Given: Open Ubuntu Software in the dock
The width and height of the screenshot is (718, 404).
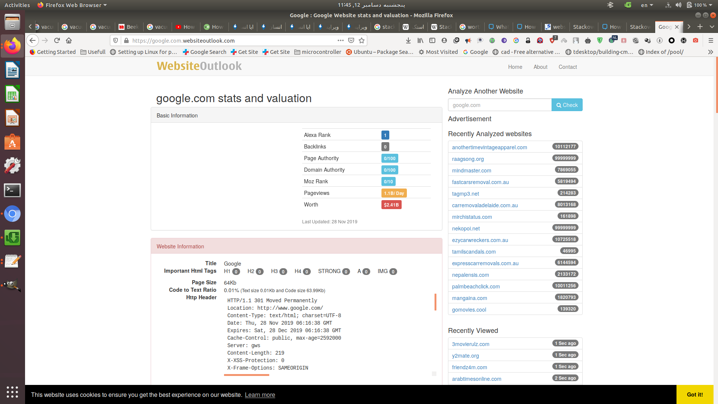Looking at the screenshot, I should (12, 142).
